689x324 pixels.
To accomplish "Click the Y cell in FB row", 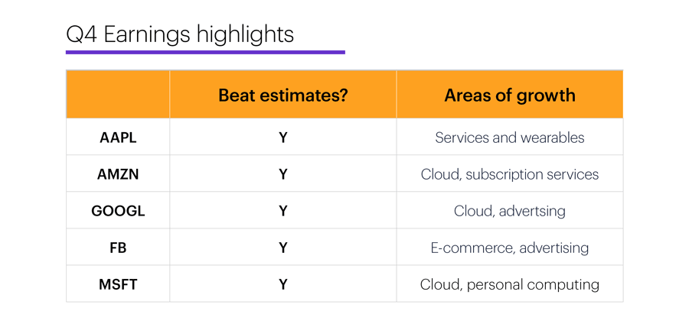I will pyautogui.click(x=283, y=248).
